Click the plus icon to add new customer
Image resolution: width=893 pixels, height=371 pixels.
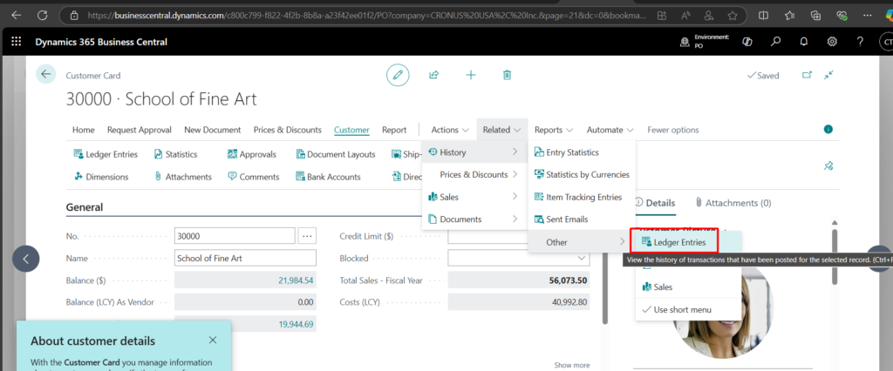coord(471,76)
